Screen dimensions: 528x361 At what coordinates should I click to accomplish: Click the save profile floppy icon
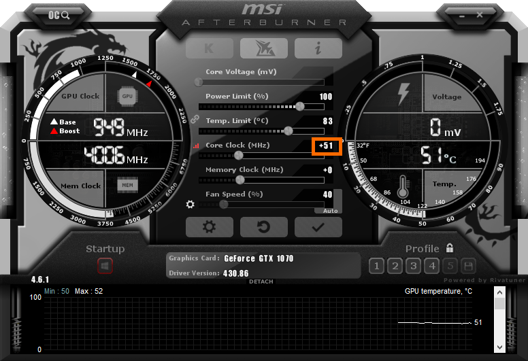click(468, 266)
